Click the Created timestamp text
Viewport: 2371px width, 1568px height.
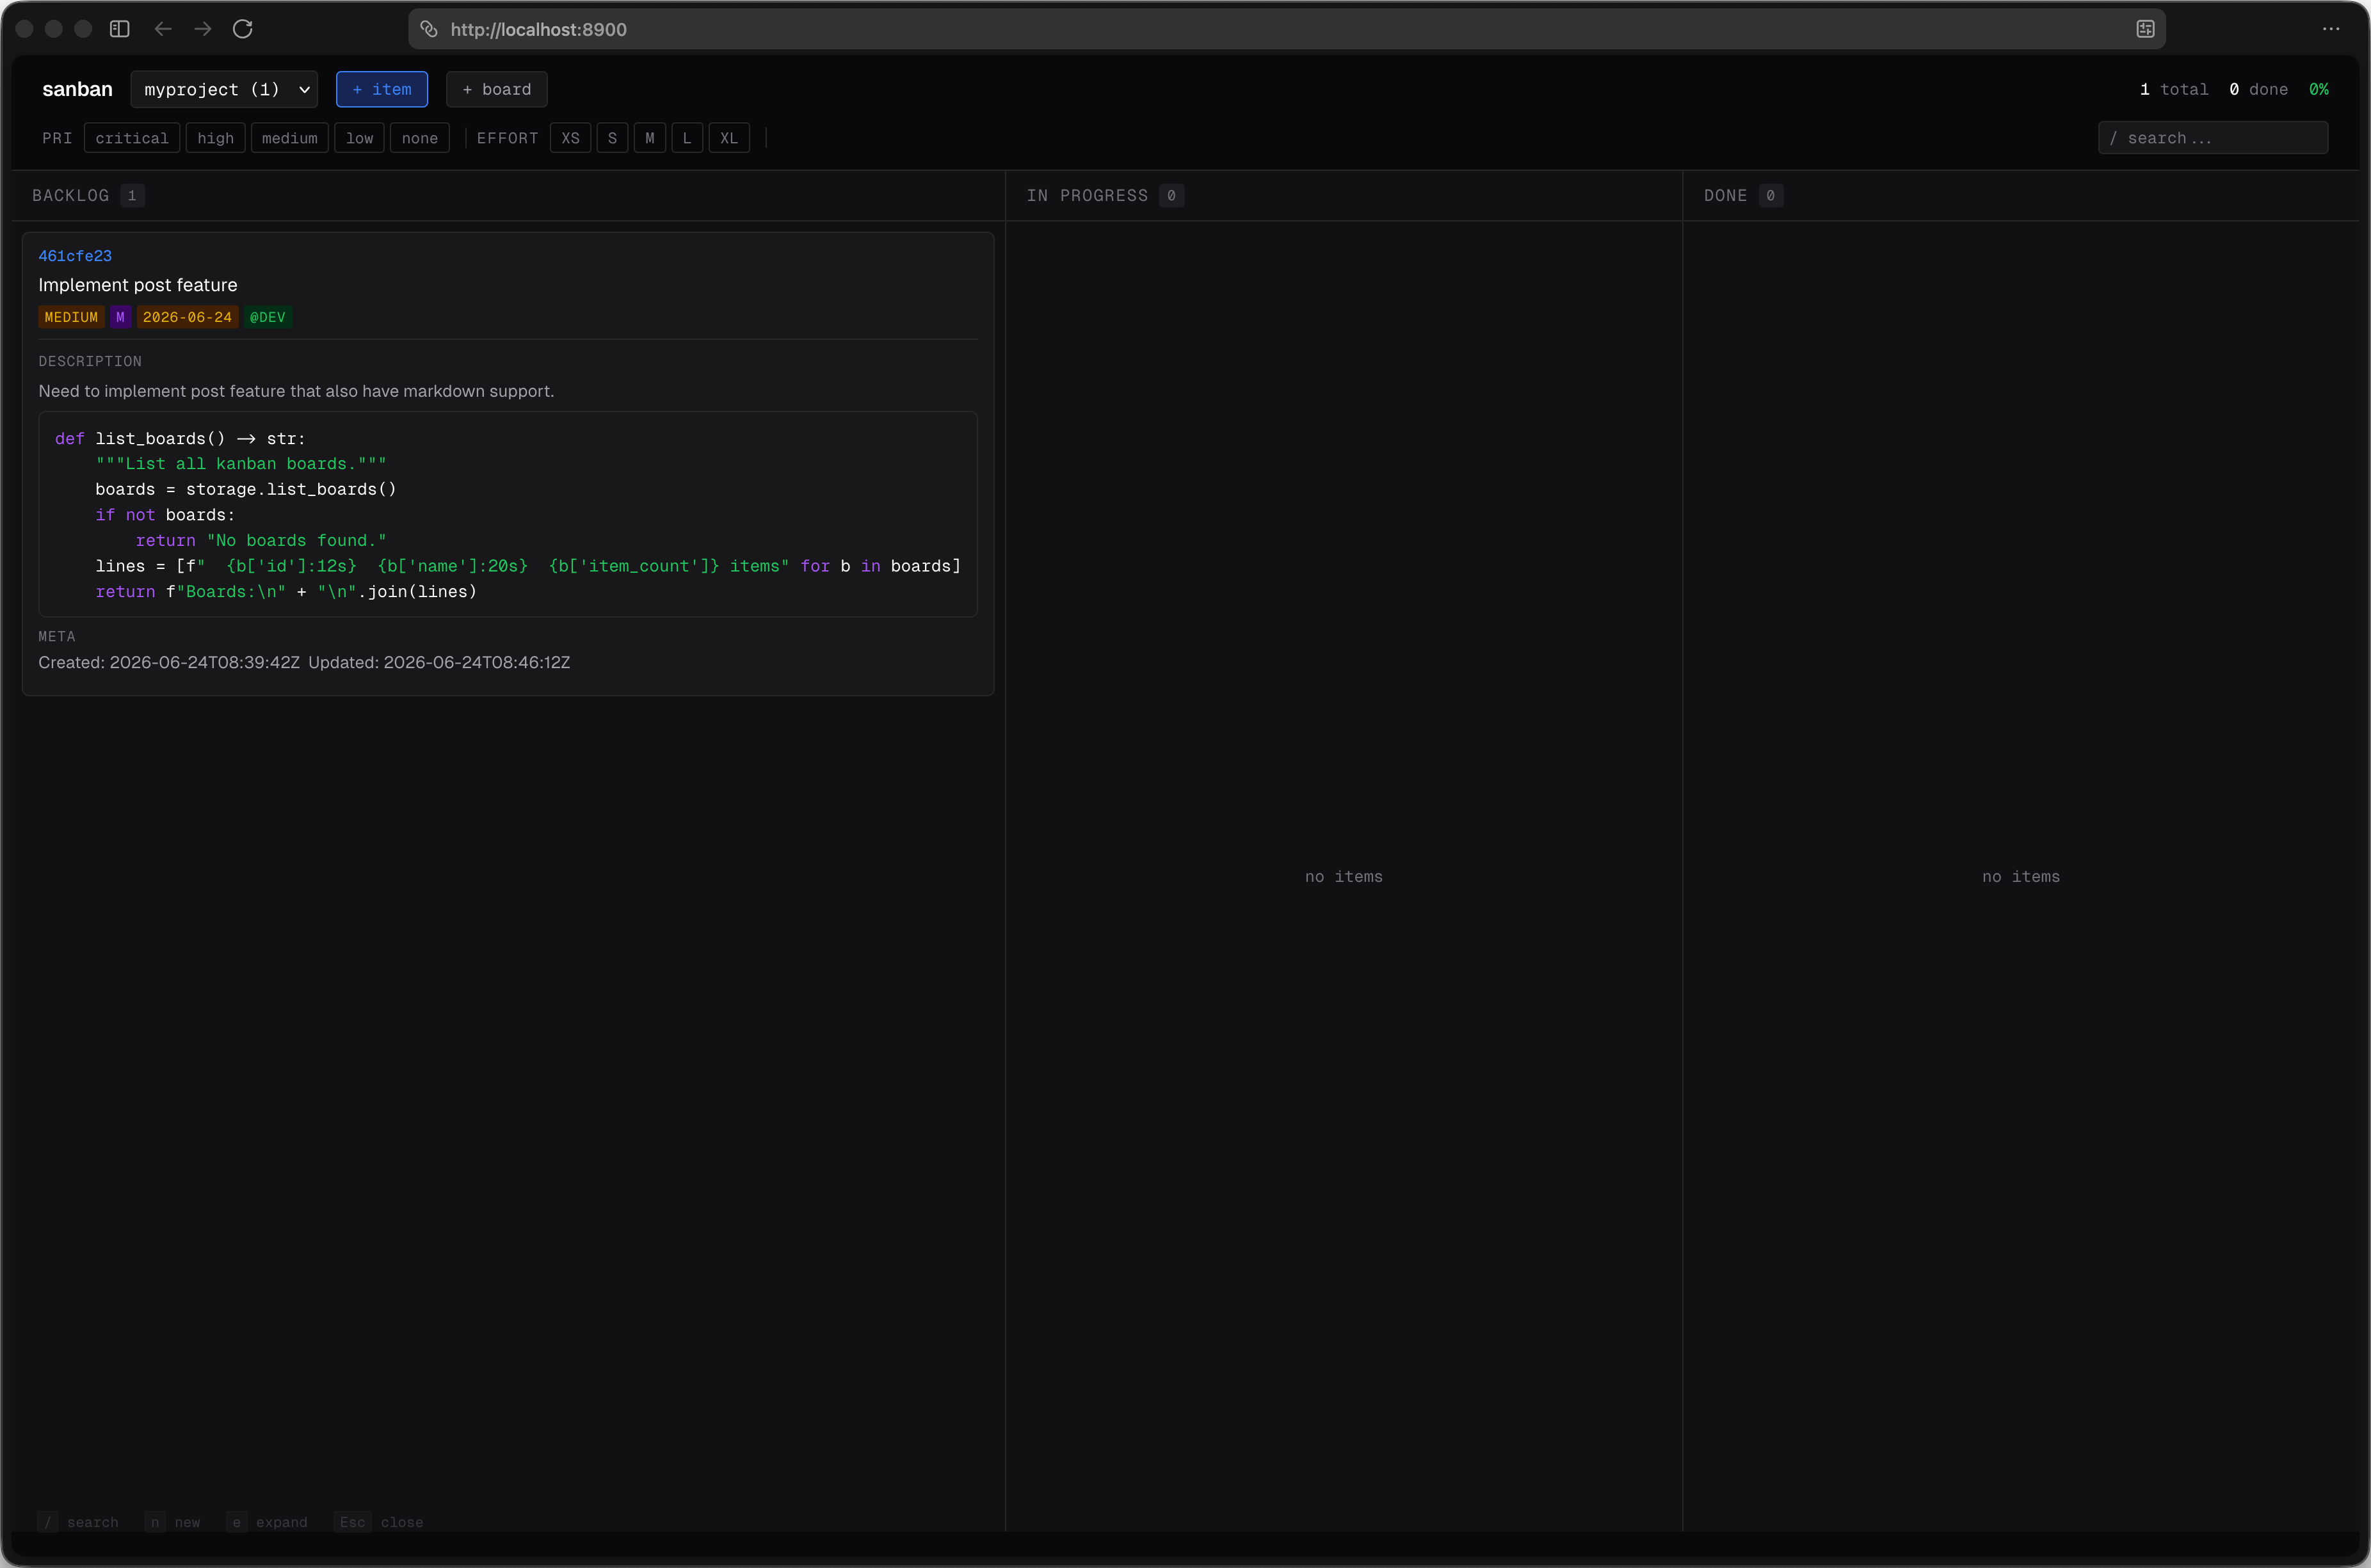click(169, 662)
